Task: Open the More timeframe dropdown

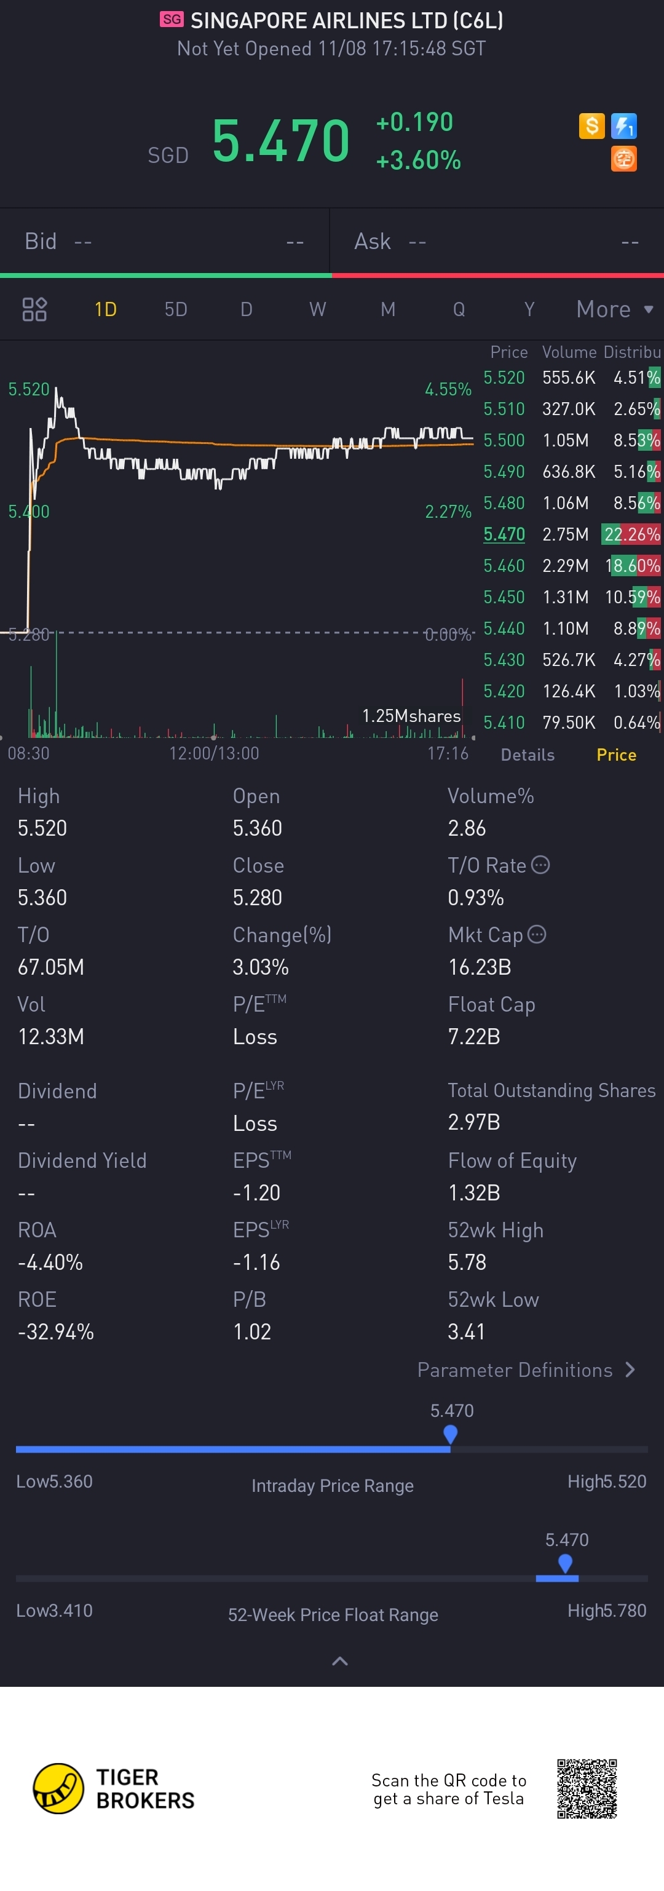Action: 615,309
